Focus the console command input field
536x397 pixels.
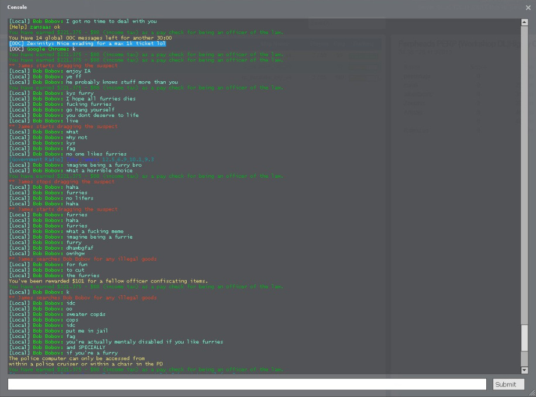click(x=247, y=384)
